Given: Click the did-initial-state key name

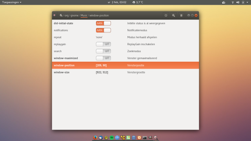Looking at the screenshot, I should [x=64, y=23].
